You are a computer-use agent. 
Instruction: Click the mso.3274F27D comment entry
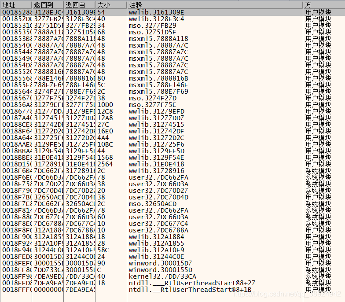(x=152, y=98)
